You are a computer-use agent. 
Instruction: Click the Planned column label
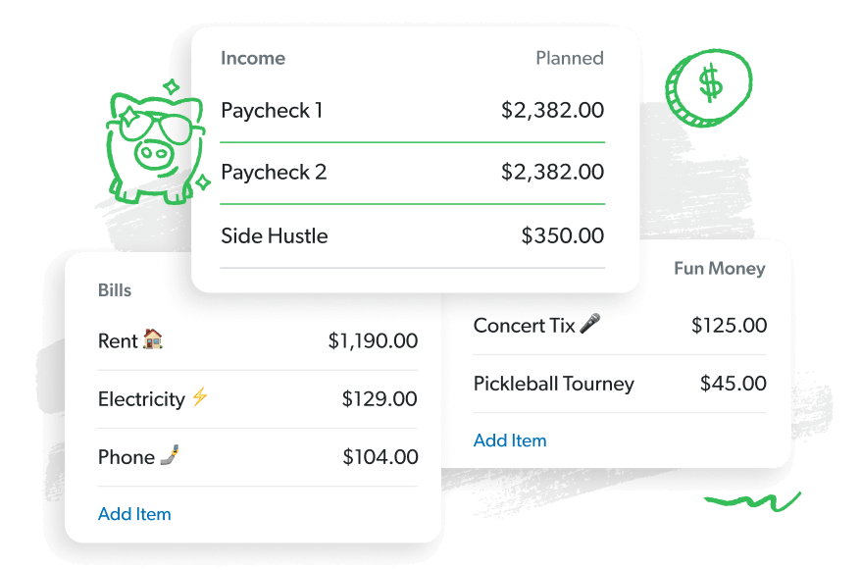click(569, 58)
